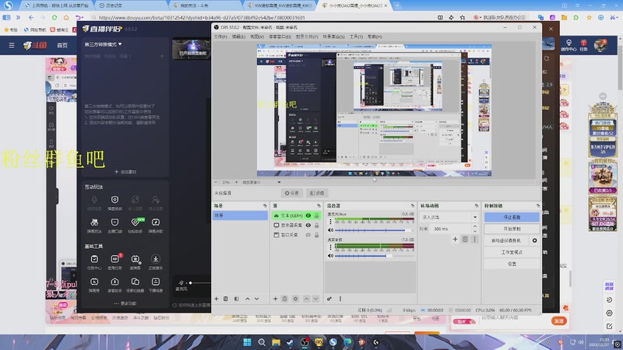623x350 pixels.
Task: Undock the Scenes panel icon
Action: [x=265, y=205]
